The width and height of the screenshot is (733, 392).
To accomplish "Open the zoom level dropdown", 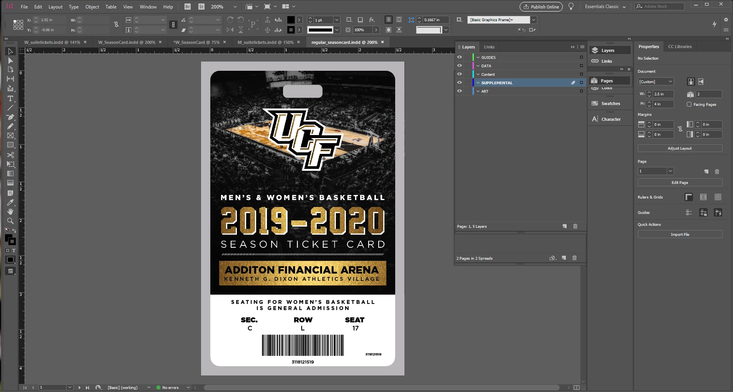I will (235, 7).
